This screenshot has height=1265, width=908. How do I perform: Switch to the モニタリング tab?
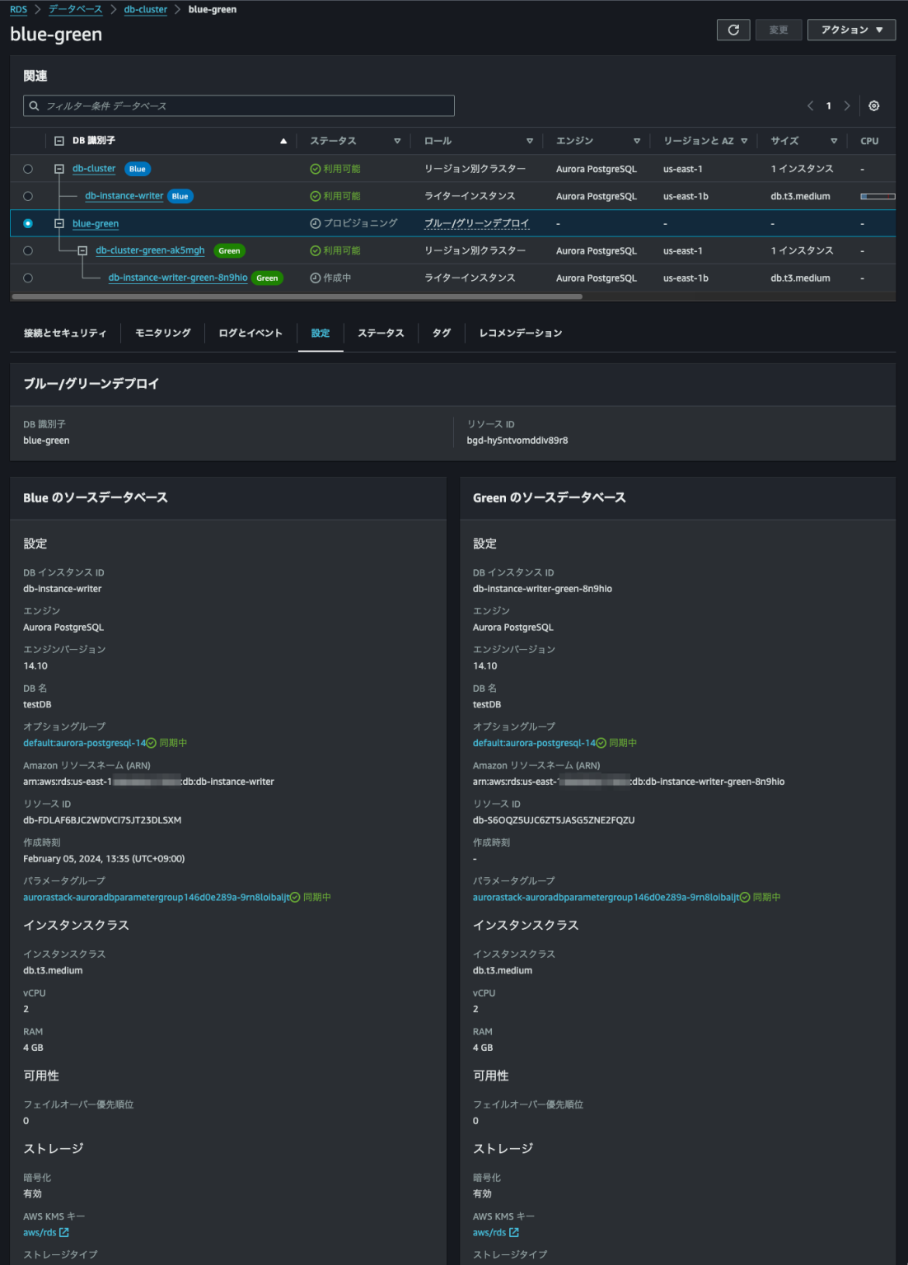(x=161, y=333)
